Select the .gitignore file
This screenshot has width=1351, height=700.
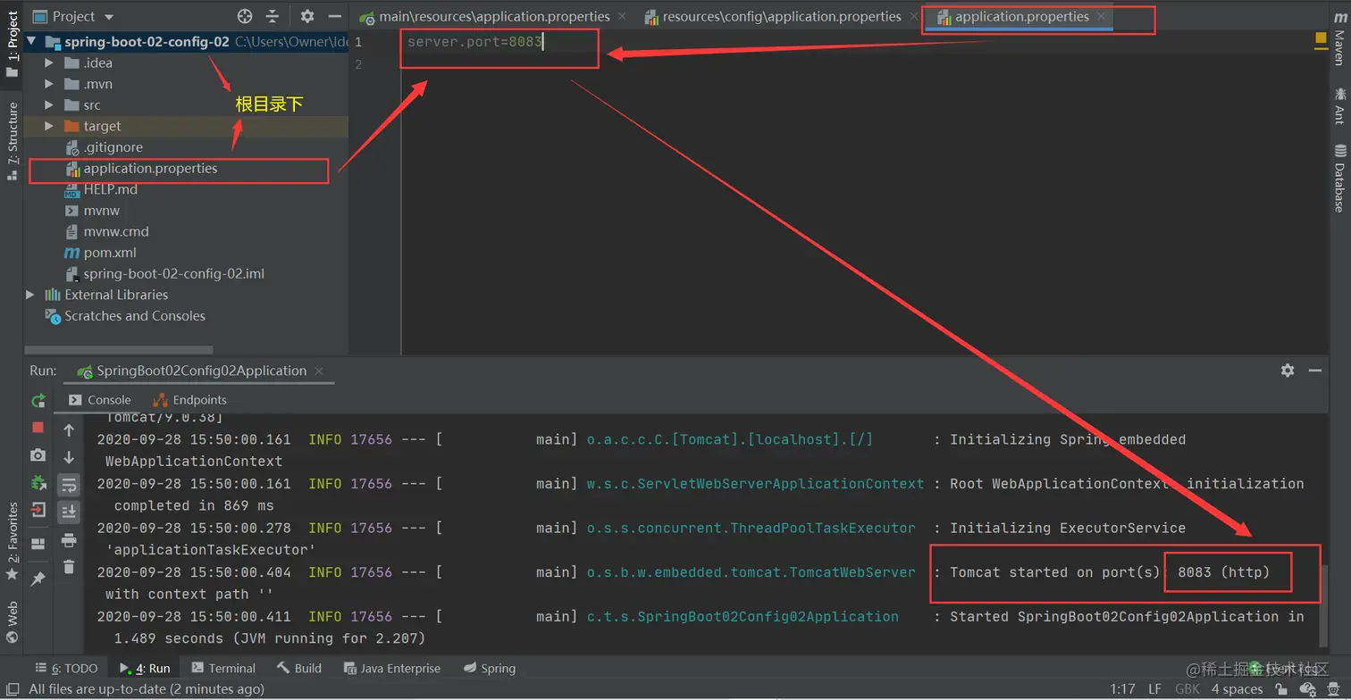click(113, 147)
